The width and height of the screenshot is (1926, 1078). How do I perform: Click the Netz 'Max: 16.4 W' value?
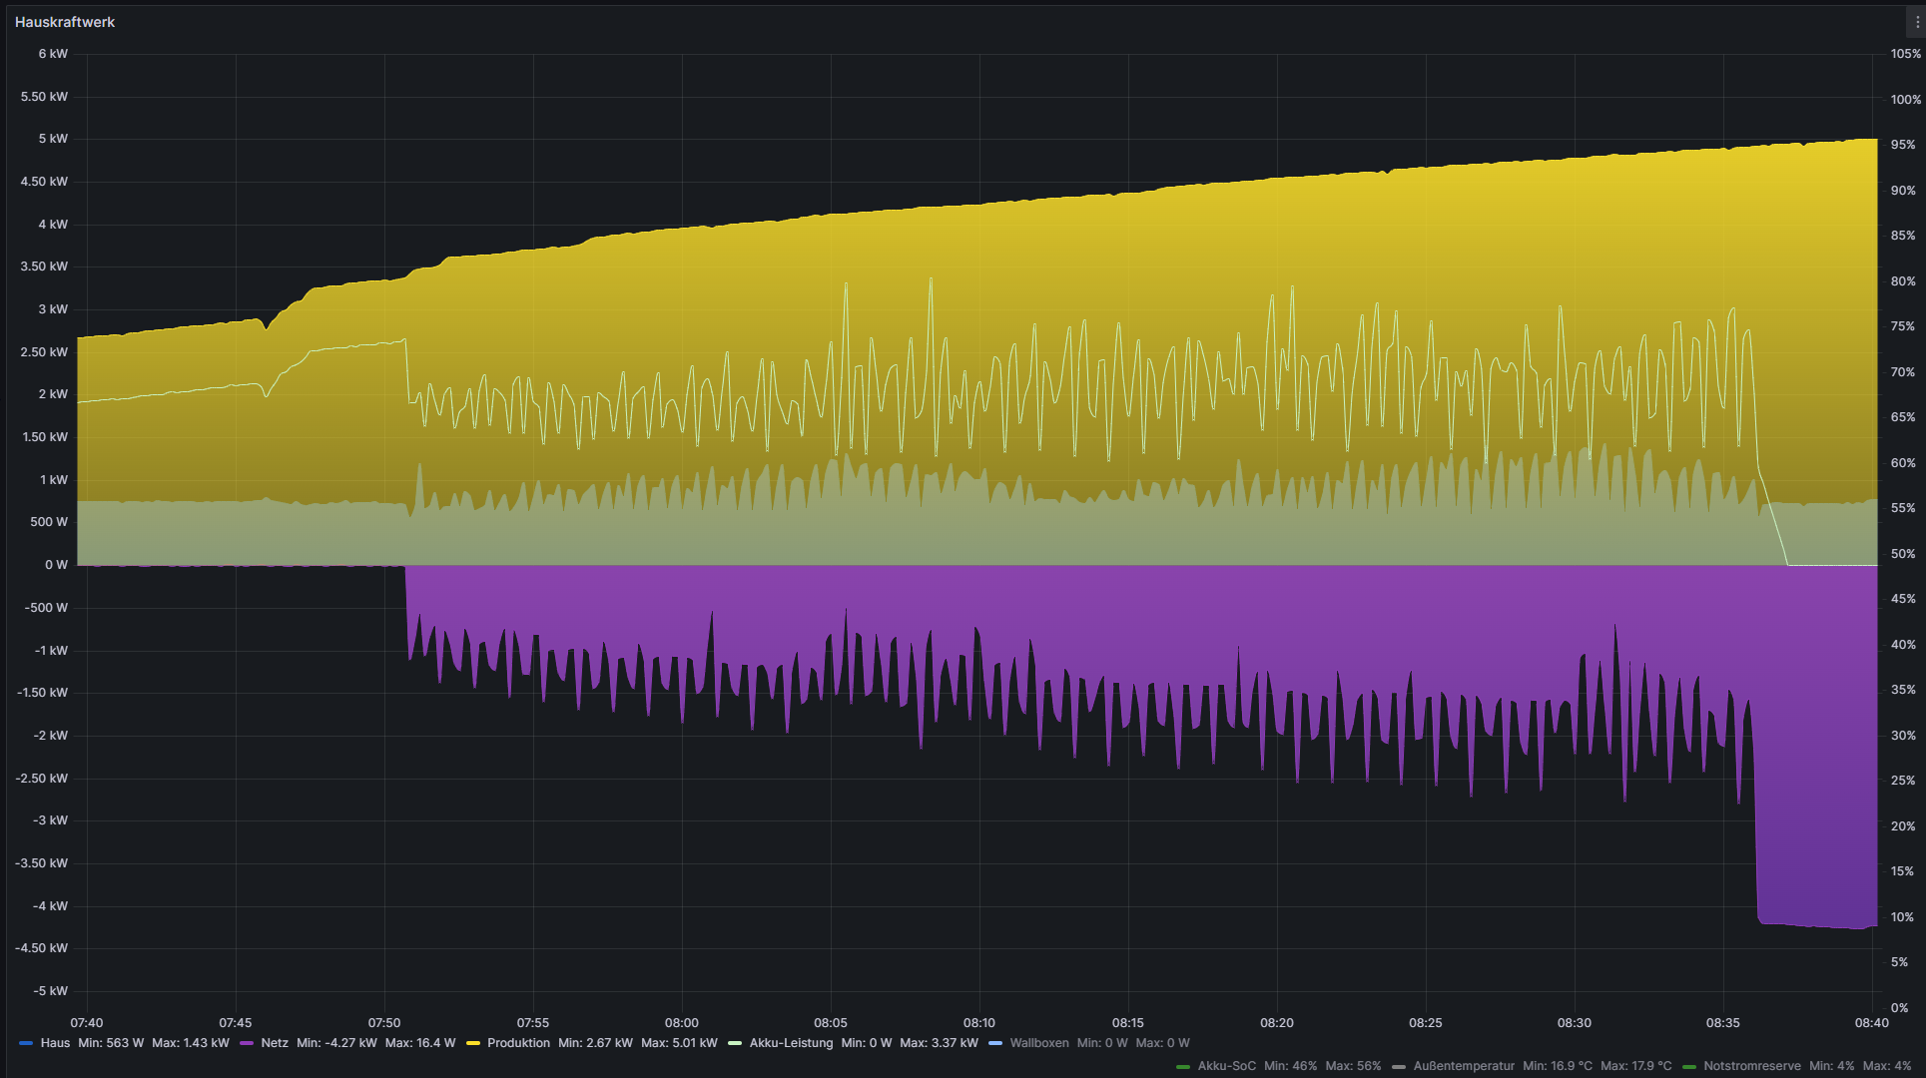(420, 1043)
